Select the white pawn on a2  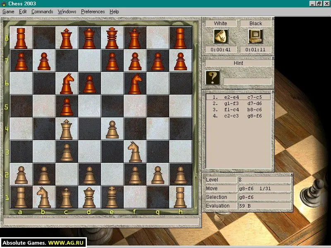coord(21,174)
